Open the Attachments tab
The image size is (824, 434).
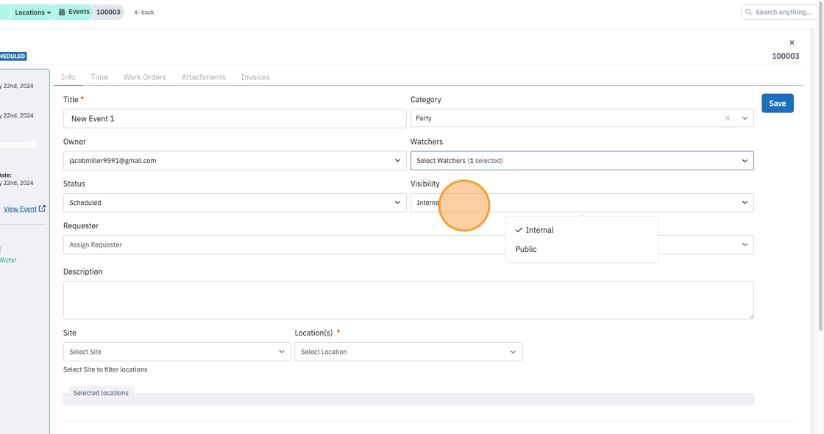[x=204, y=77]
